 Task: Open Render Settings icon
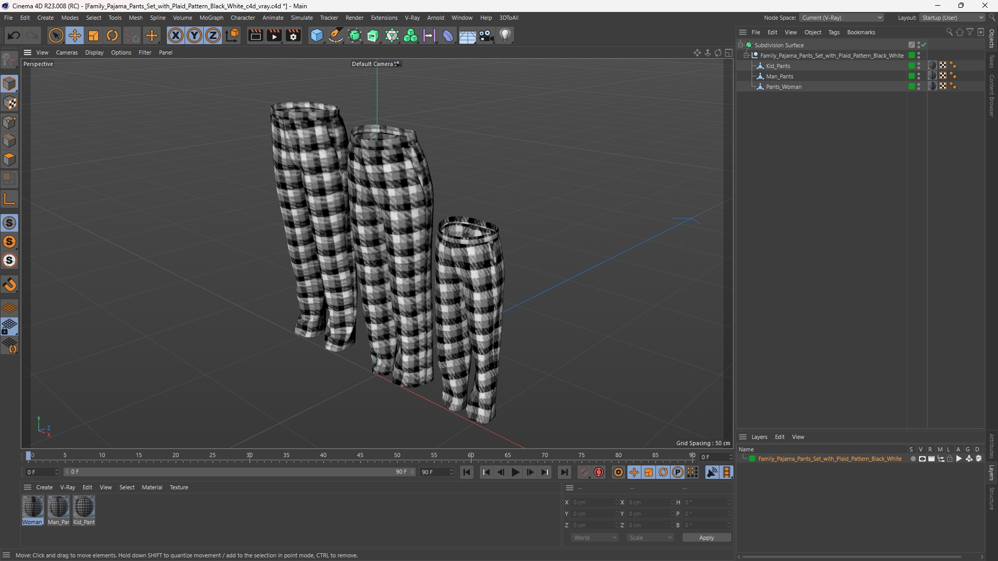point(294,35)
